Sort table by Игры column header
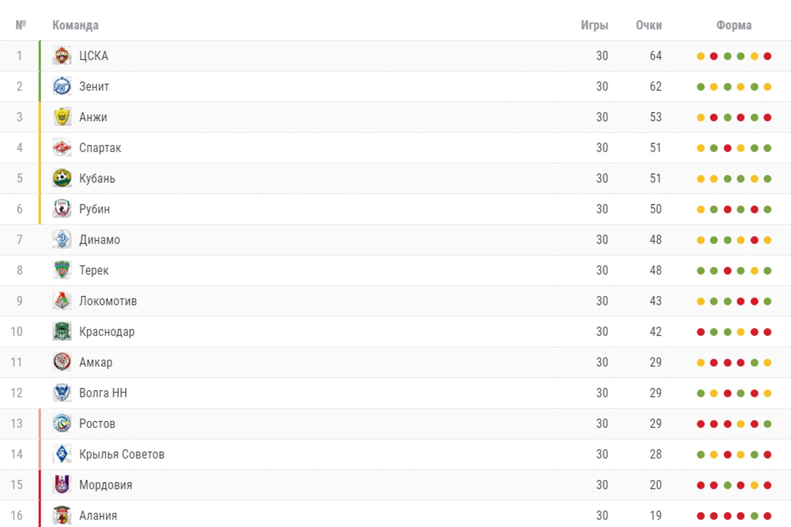The height and width of the screenshot is (527, 791). [594, 25]
